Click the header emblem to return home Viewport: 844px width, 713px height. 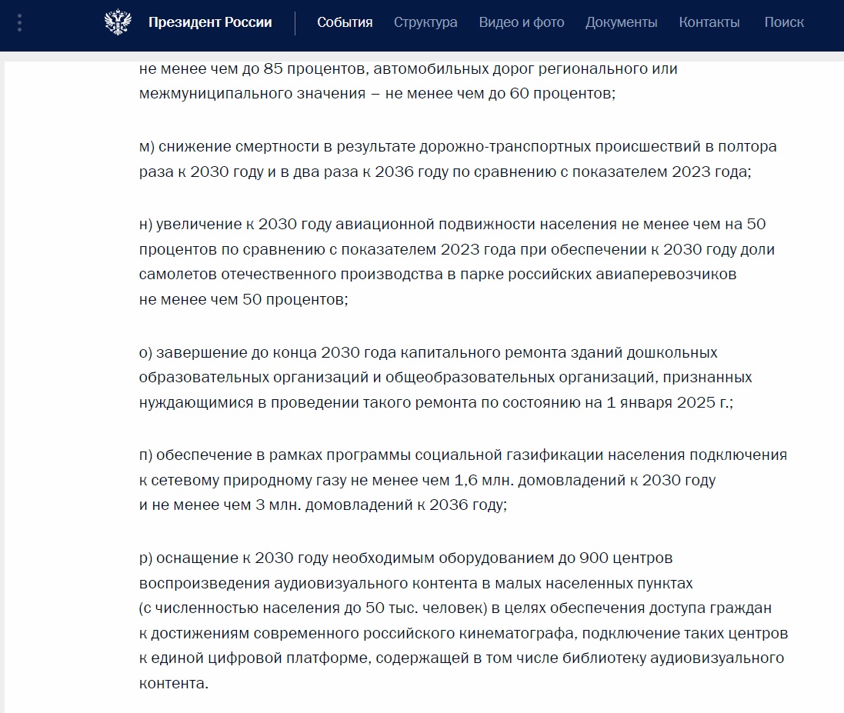(x=117, y=22)
